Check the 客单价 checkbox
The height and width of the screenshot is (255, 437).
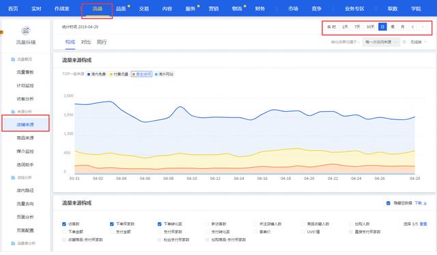(255, 232)
